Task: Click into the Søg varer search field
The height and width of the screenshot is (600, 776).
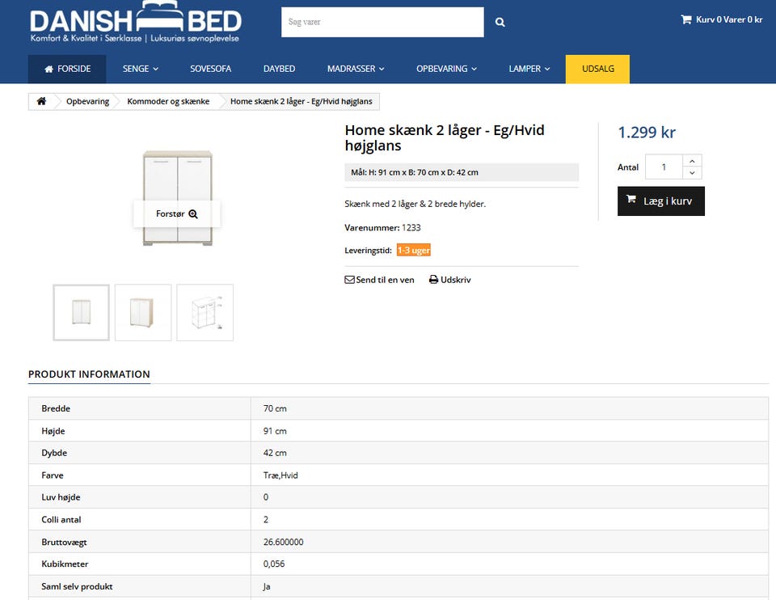Action: (382, 22)
